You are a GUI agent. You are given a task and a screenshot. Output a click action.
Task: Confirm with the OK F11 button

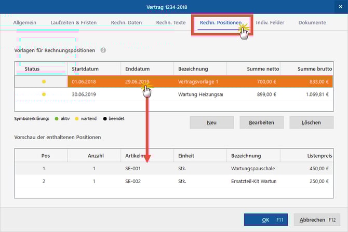click(x=265, y=220)
